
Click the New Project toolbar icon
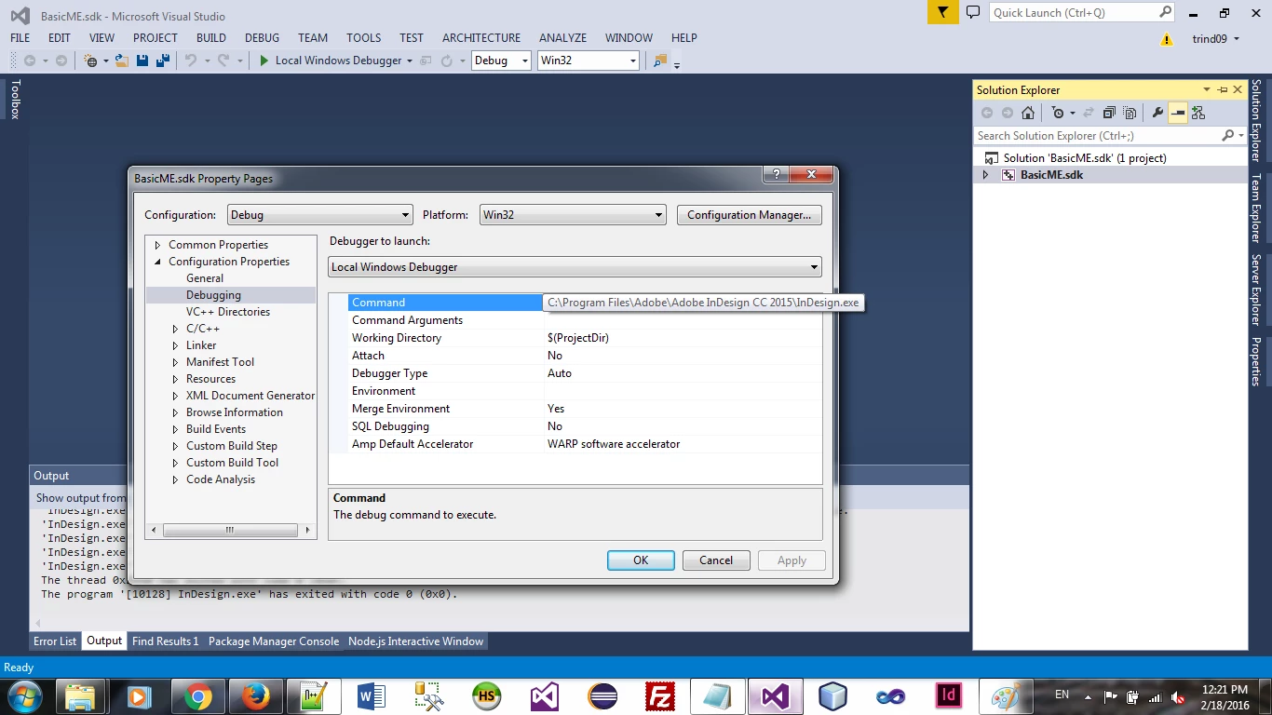tap(91, 61)
